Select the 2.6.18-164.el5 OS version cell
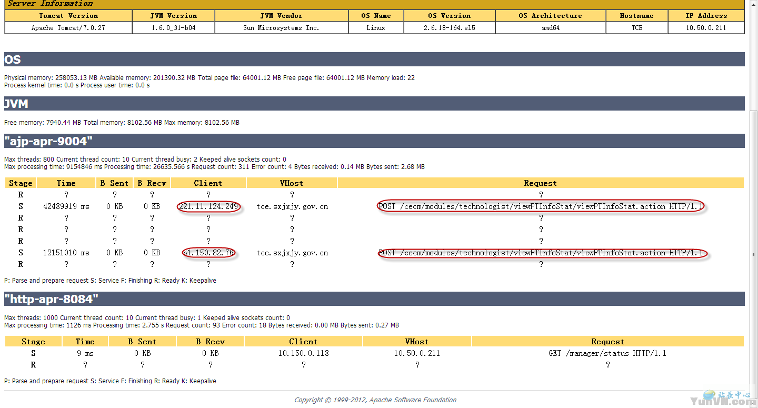Image resolution: width=758 pixels, height=408 pixels. (x=449, y=28)
